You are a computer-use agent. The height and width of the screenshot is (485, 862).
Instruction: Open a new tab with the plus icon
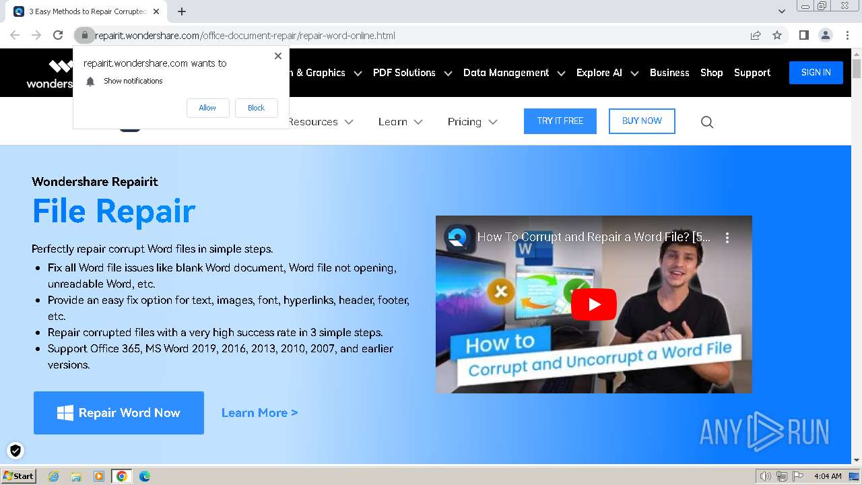(182, 11)
